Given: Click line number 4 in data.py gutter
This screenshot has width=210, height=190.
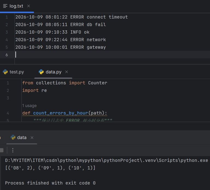Looking at the screenshot, I should 8,113.
